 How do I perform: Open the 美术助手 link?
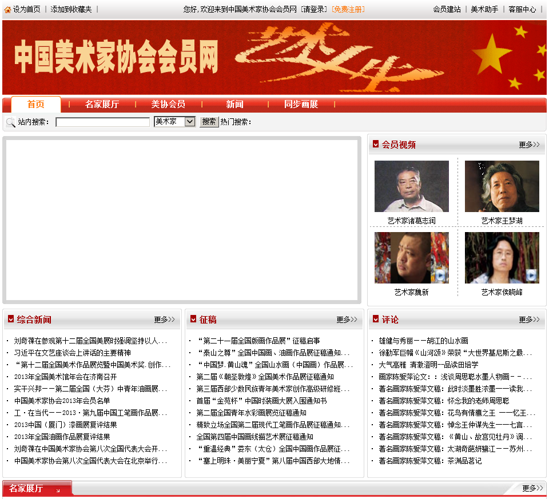[x=484, y=9]
